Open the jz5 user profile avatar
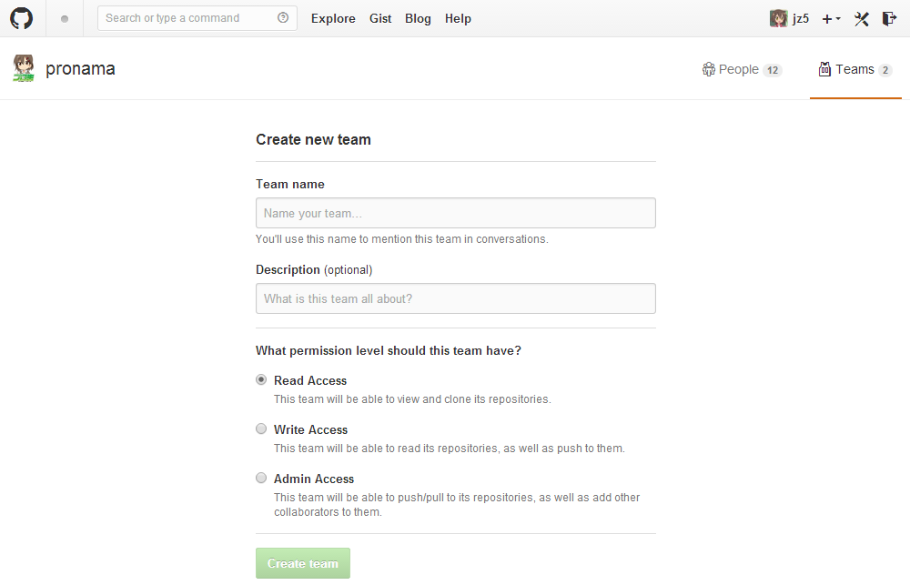This screenshot has width=910, height=585. 778,18
